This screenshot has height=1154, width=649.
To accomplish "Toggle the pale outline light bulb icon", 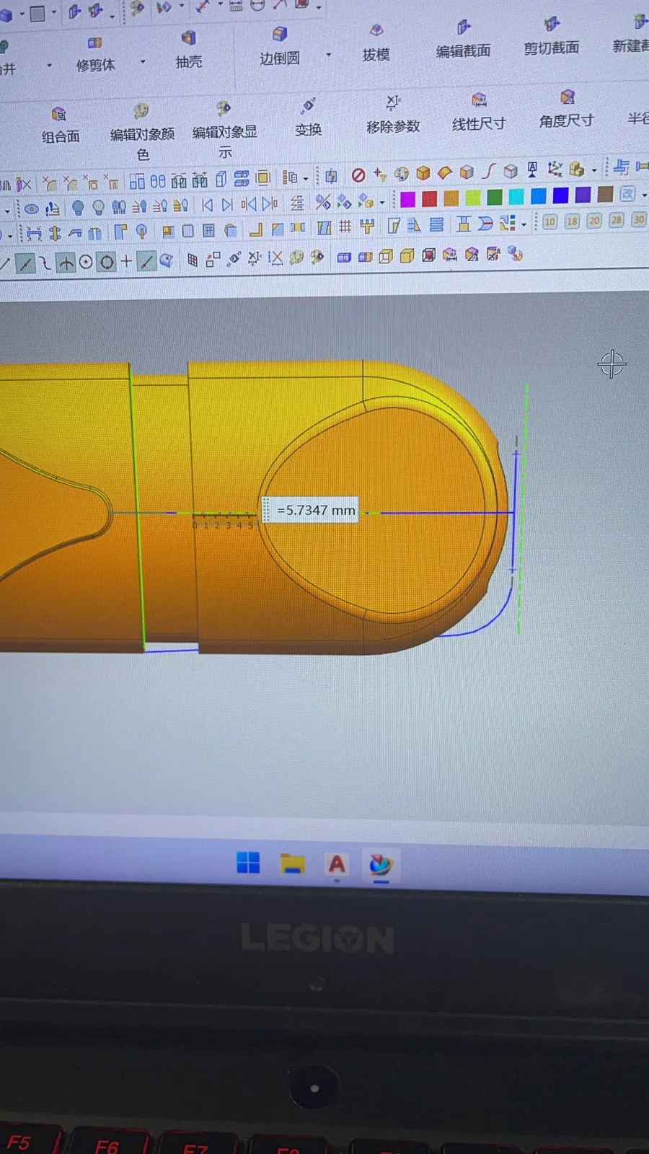I will click(x=98, y=208).
